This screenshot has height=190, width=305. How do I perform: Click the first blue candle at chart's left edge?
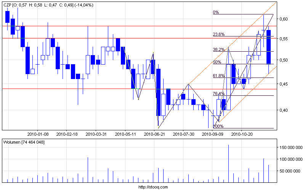click(7, 17)
